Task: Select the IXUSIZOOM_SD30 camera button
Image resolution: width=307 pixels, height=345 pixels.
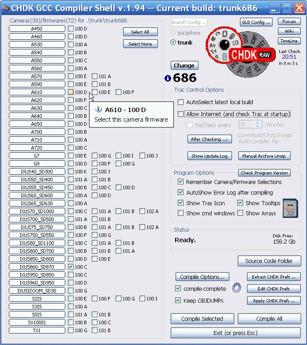Action: (x=37, y=291)
